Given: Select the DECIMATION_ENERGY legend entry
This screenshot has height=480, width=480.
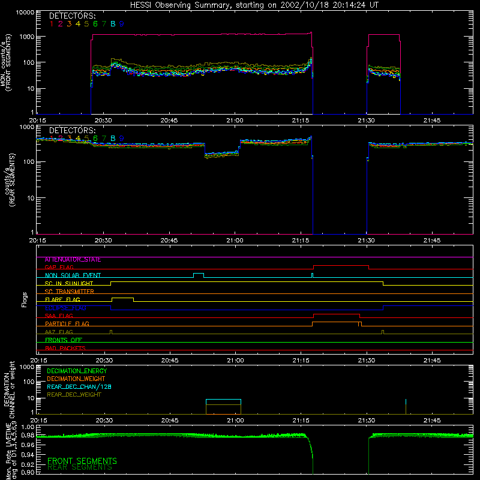Looking at the screenshot, I should [77, 371].
